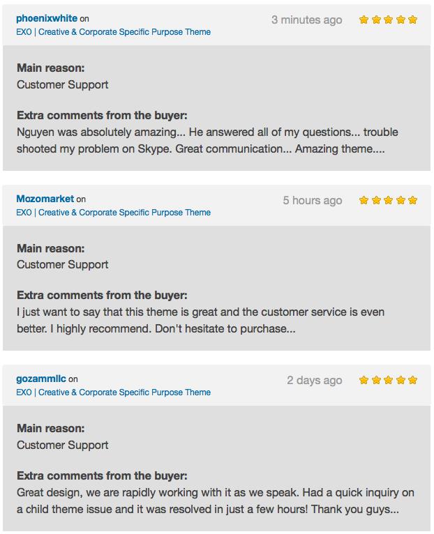Open EXO theme link under gozammllc's review
This screenshot has width=434, height=534.
pos(114,392)
